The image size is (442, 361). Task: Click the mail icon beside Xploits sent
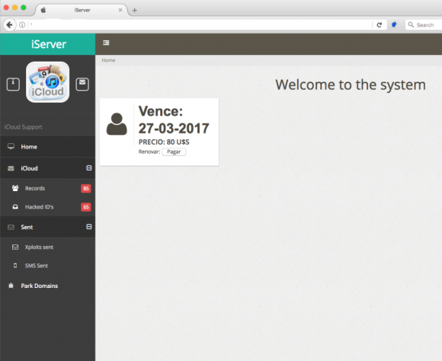pyautogui.click(x=15, y=248)
